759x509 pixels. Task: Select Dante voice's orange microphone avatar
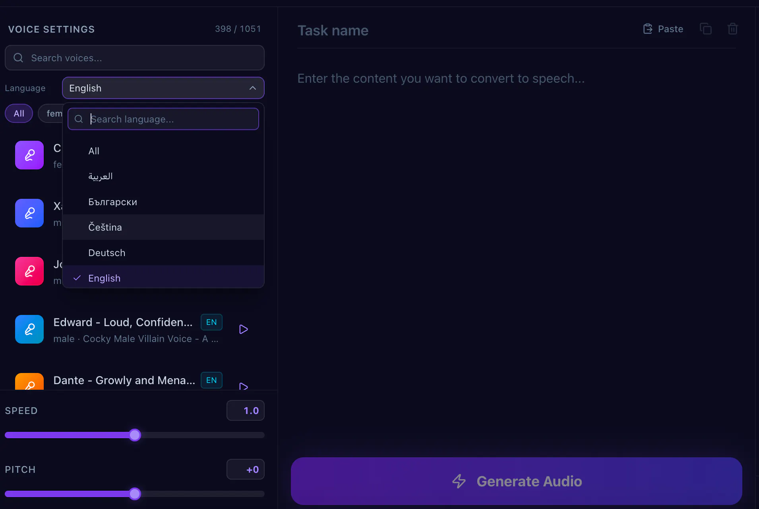click(29, 382)
